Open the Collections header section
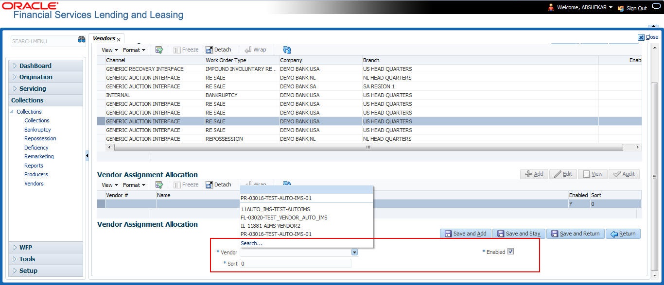The height and width of the screenshot is (285, 664). coord(46,100)
